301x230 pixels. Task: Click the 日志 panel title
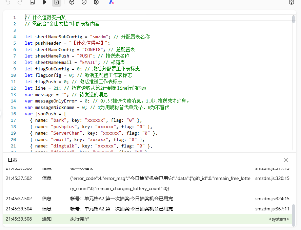click(13, 160)
